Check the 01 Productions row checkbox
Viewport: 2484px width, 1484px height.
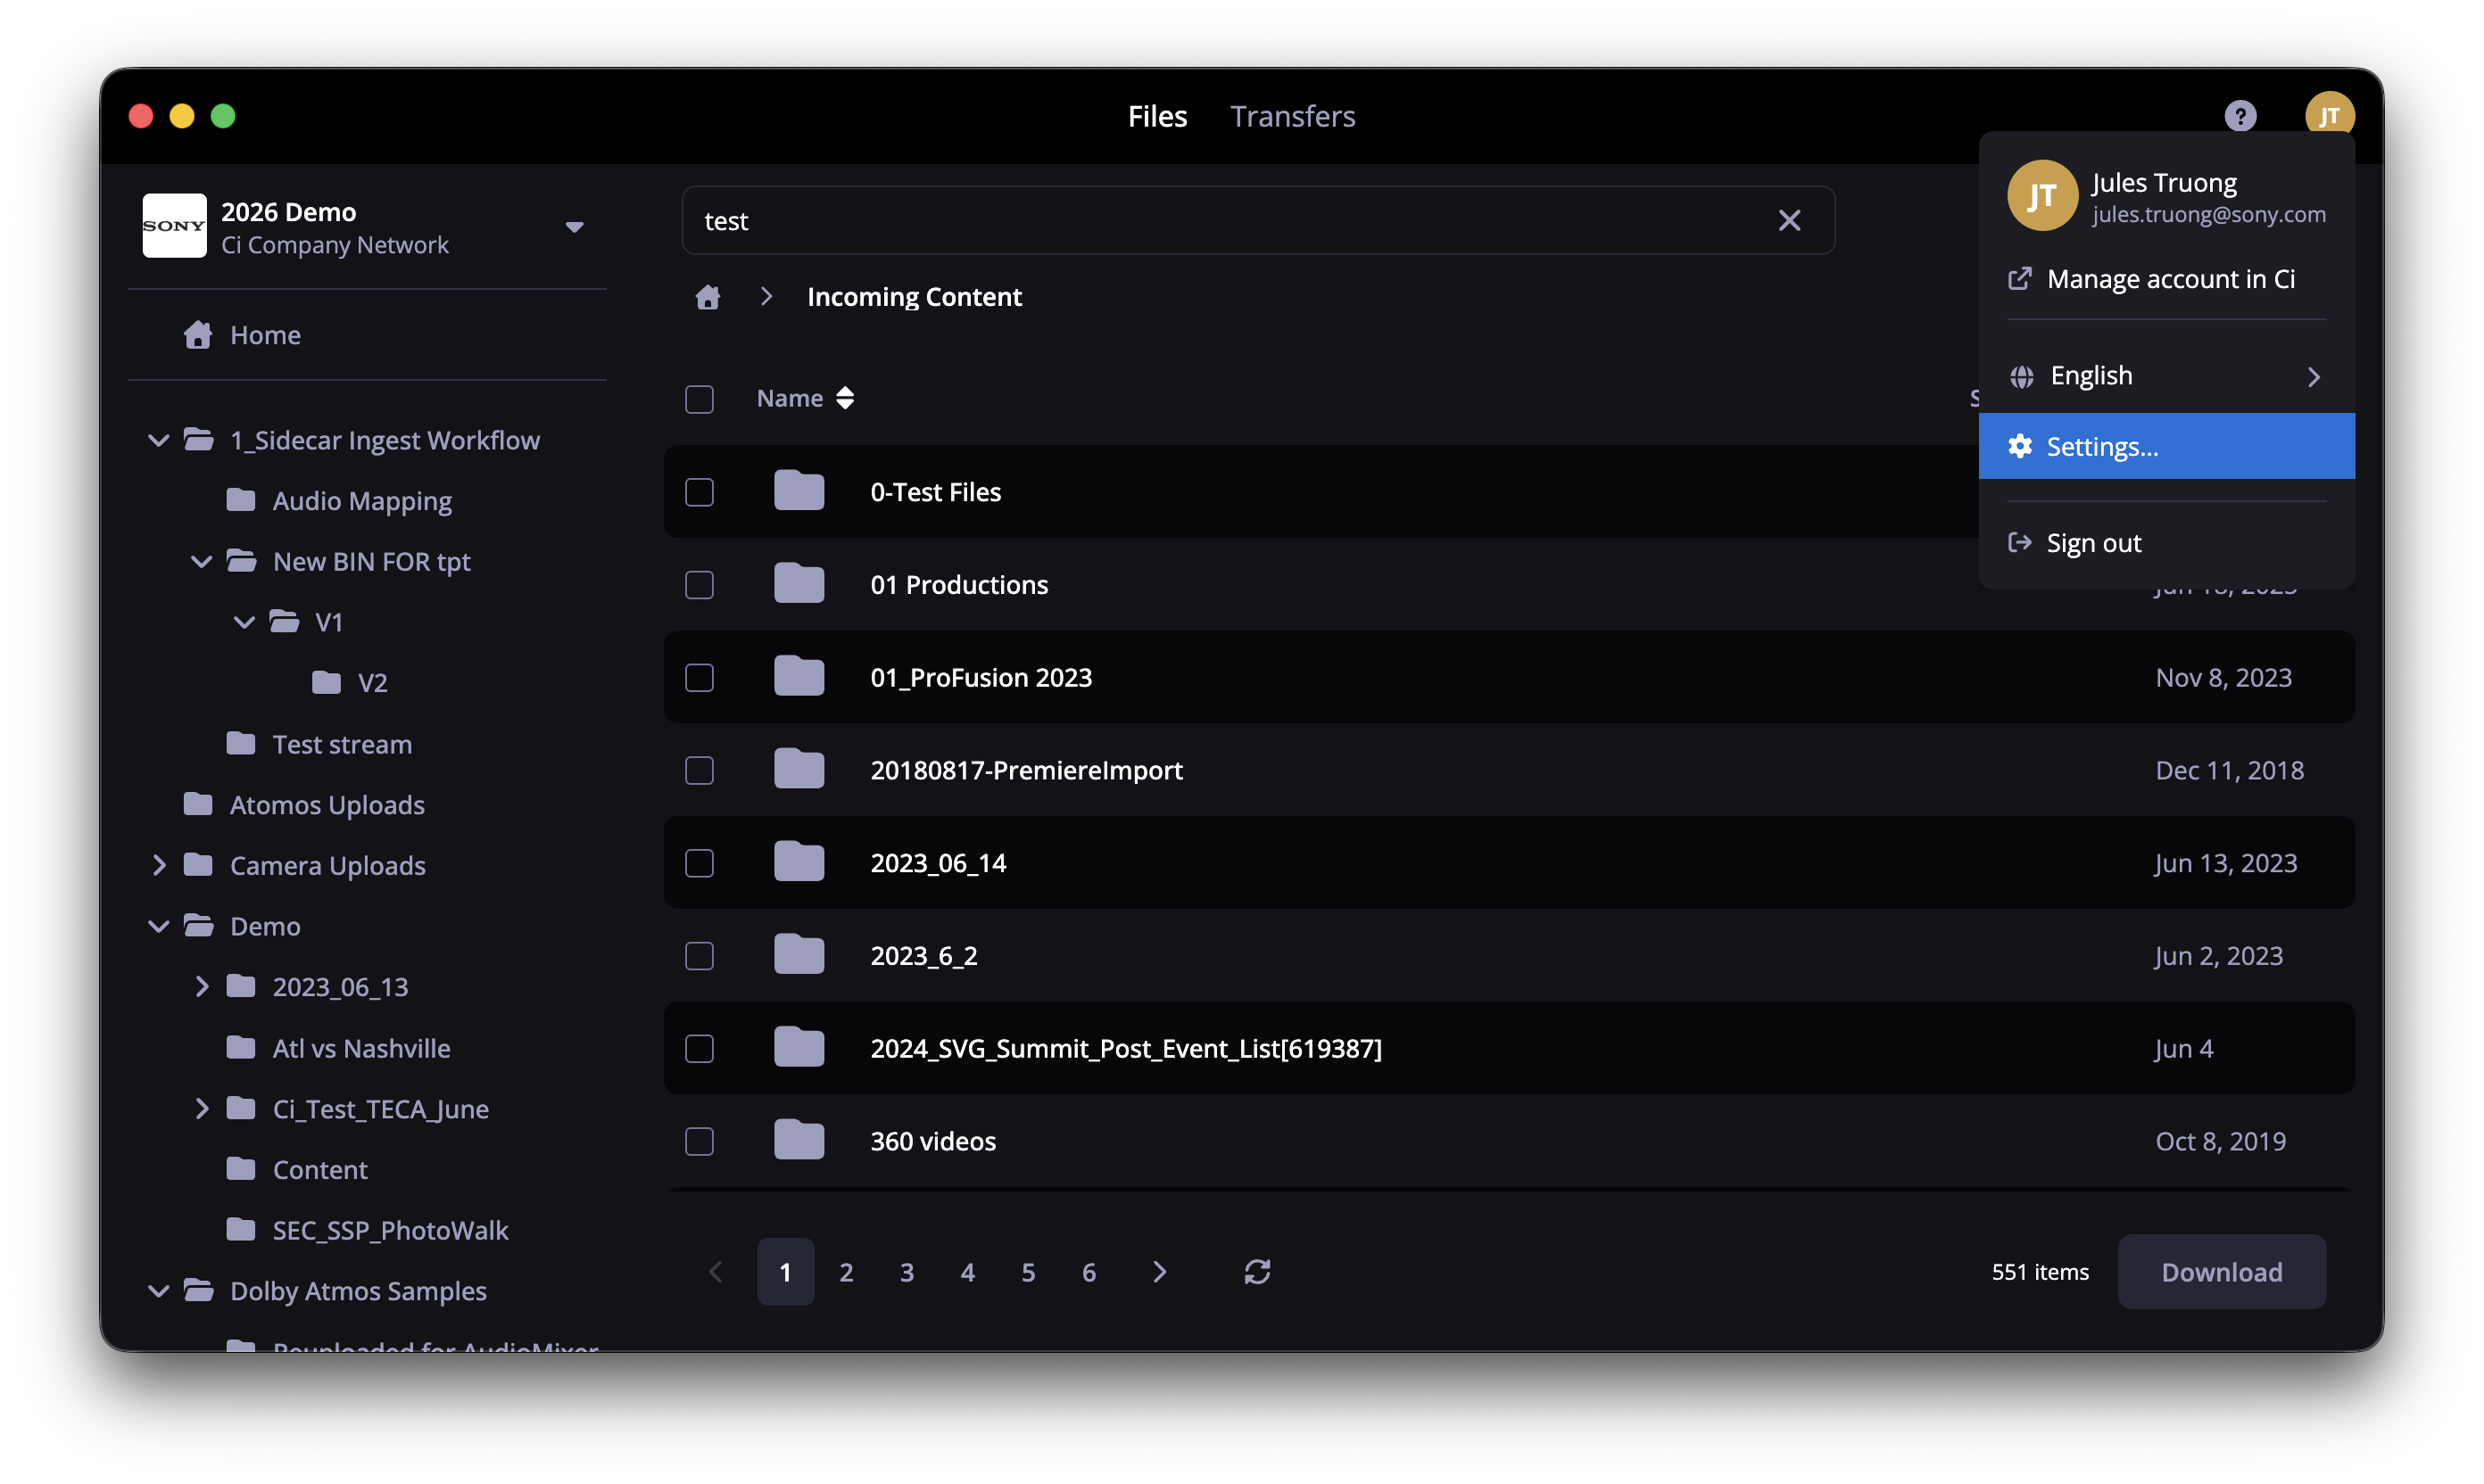699,585
